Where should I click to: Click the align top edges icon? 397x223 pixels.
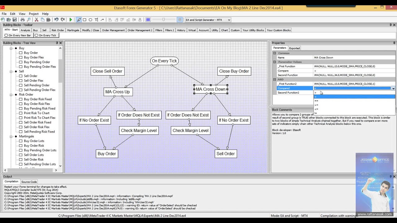click(122, 20)
